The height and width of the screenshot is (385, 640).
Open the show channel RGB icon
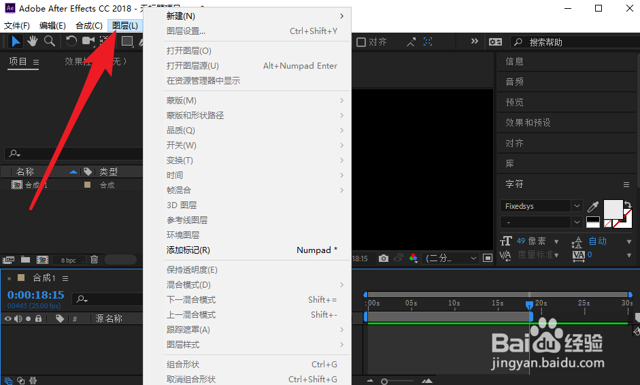[413, 258]
